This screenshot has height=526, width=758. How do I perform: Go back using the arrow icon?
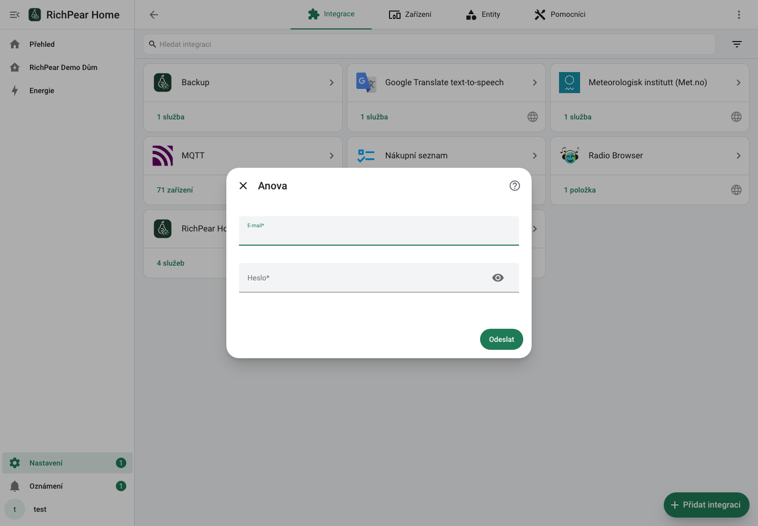click(x=154, y=15)
